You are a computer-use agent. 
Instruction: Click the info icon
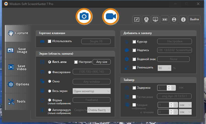coord(184,19)
